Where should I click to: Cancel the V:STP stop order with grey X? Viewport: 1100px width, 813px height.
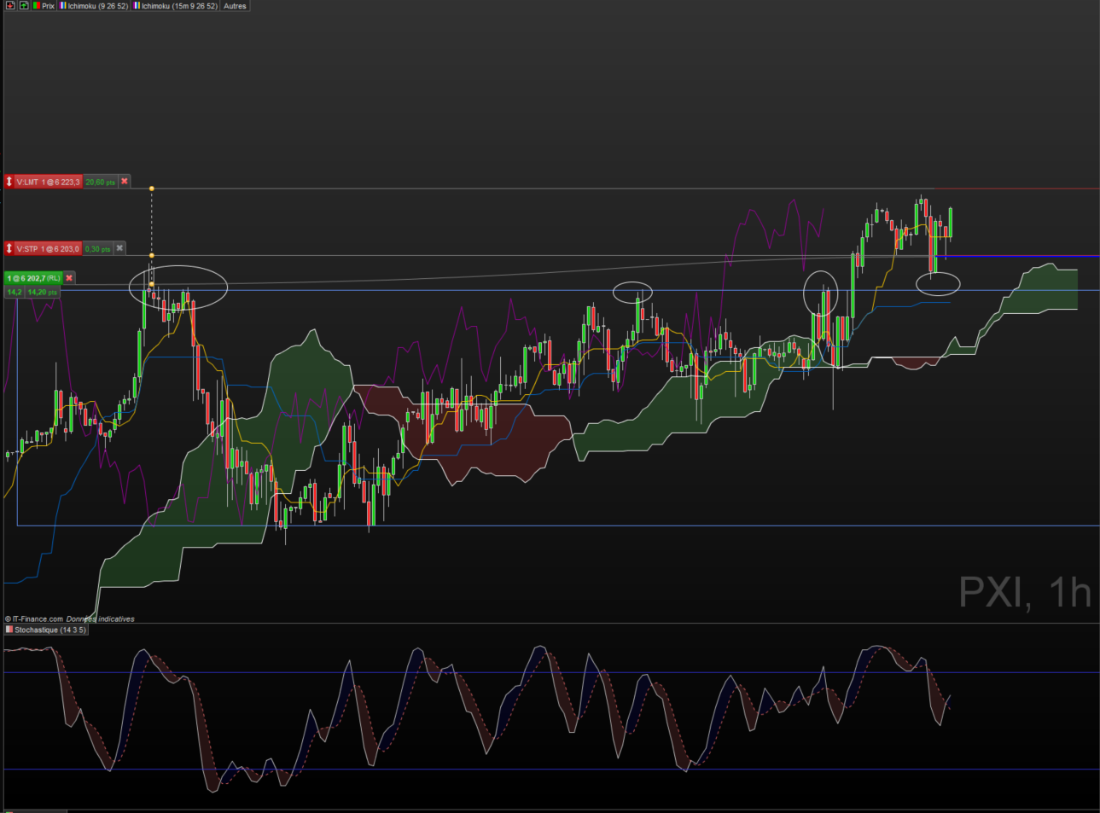click(120, 248)
